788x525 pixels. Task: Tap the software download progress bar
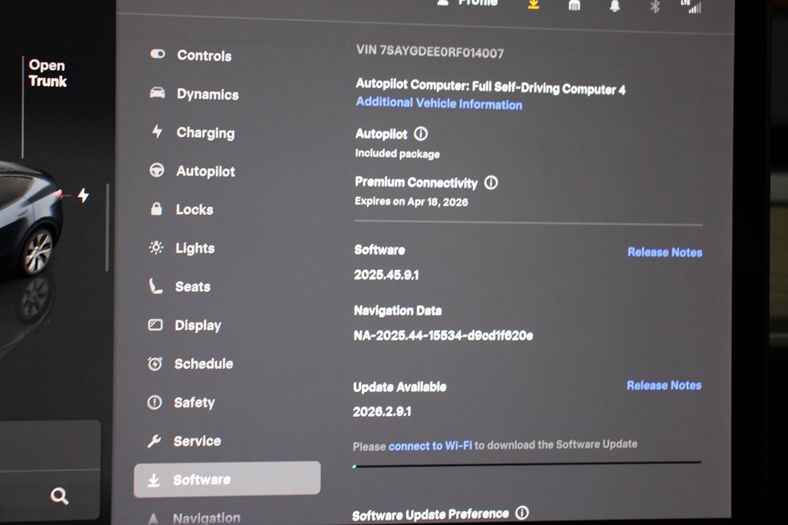527,464
